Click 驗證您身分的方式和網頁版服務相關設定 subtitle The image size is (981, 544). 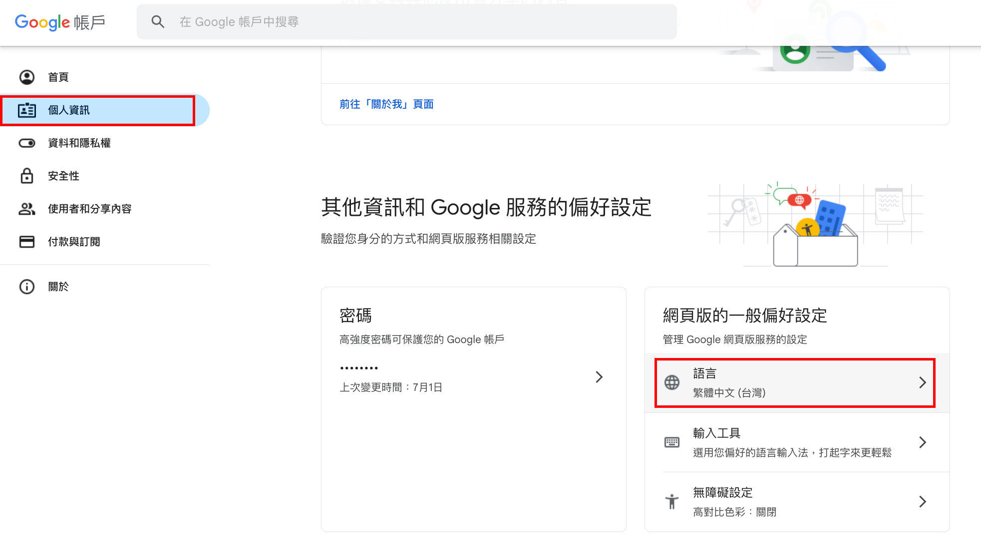click(x=428, y=238)
